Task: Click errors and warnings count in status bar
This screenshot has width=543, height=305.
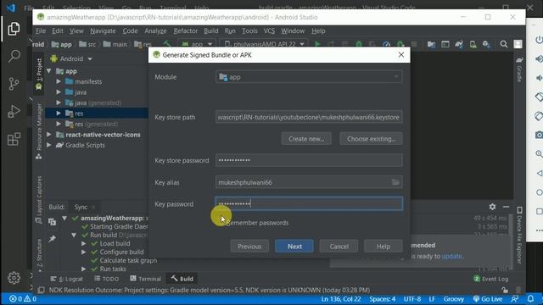Action: [x=23, y=299]
